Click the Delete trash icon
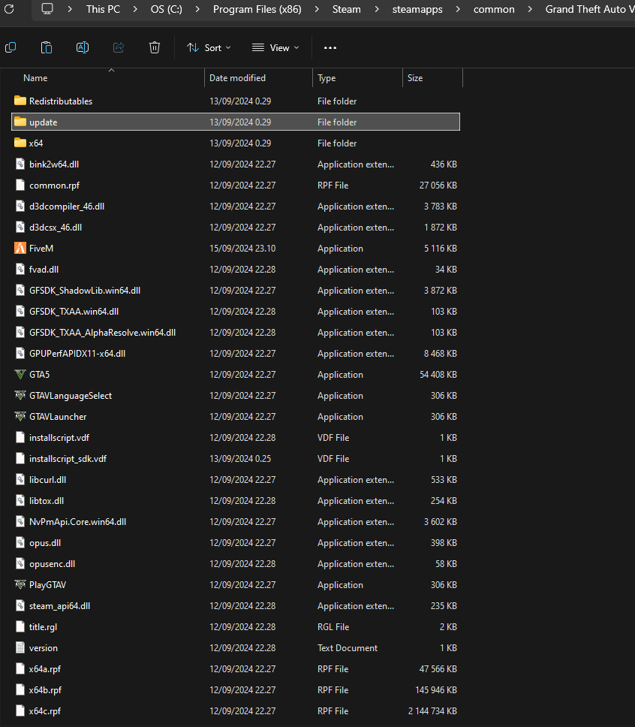This screenshot has width=635, height=727. [154, 47]
